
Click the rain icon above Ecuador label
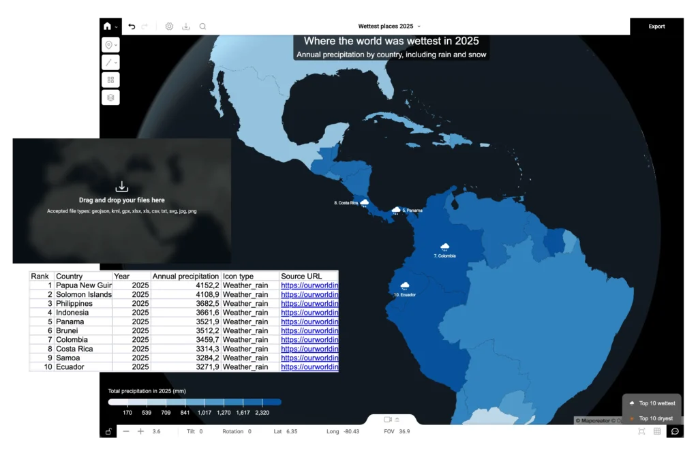click(x=405, y=286)
